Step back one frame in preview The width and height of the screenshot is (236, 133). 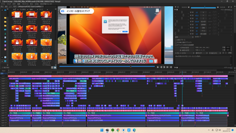[x=161, y=67]
